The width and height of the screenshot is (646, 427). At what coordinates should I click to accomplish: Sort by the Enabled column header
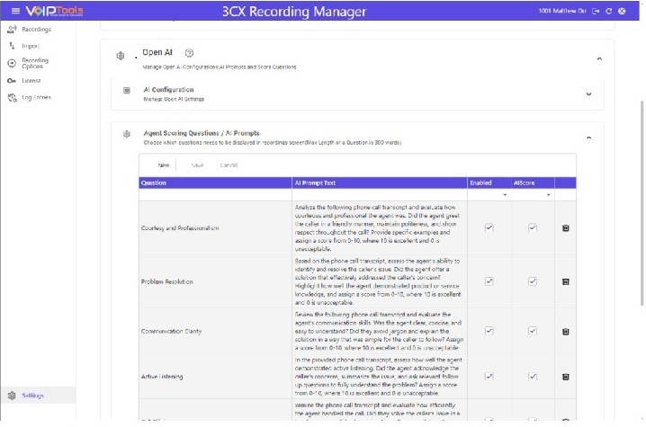[x=489, y=182]
